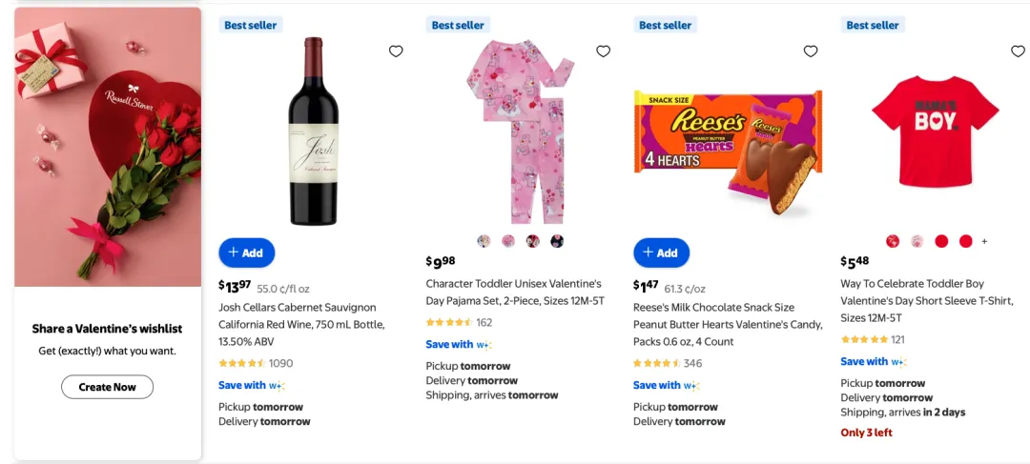Add Reese's Peanut Butter Hearts to cart
1030x464 pixels.
[661, 252]
